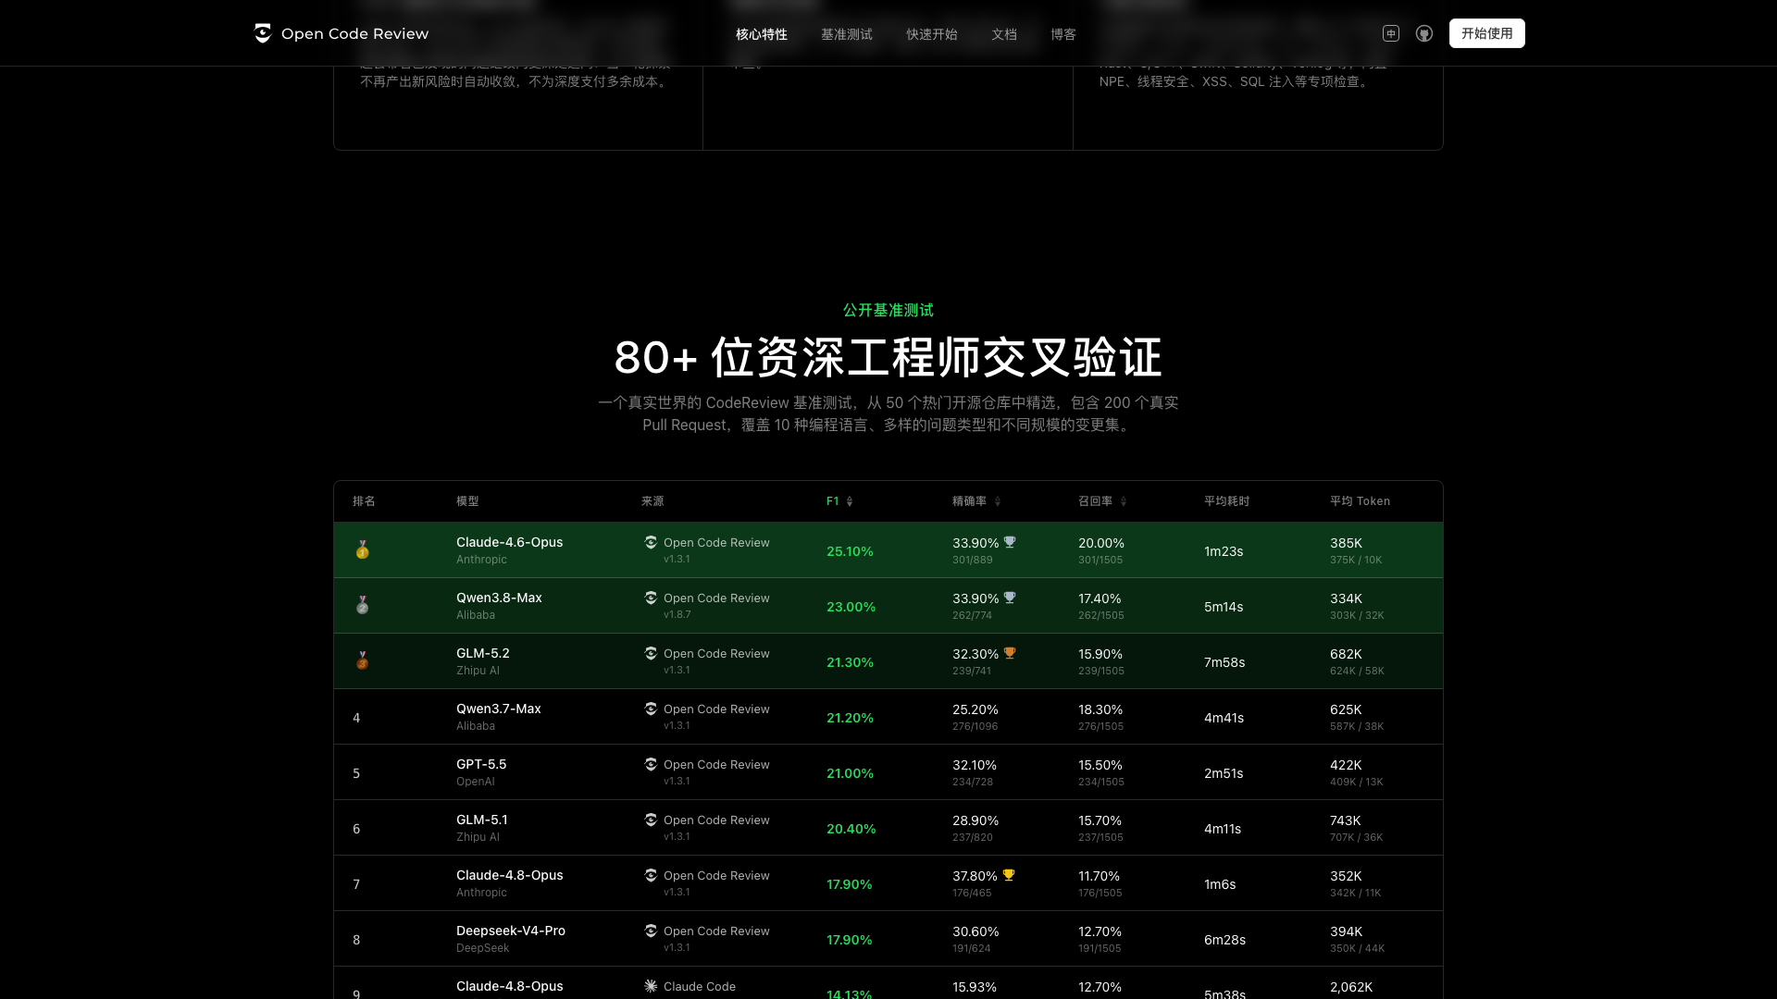Click the 20.00% recall value
The width and height of the screenshot is (1777, 999).
click(x=1101, y=543)
